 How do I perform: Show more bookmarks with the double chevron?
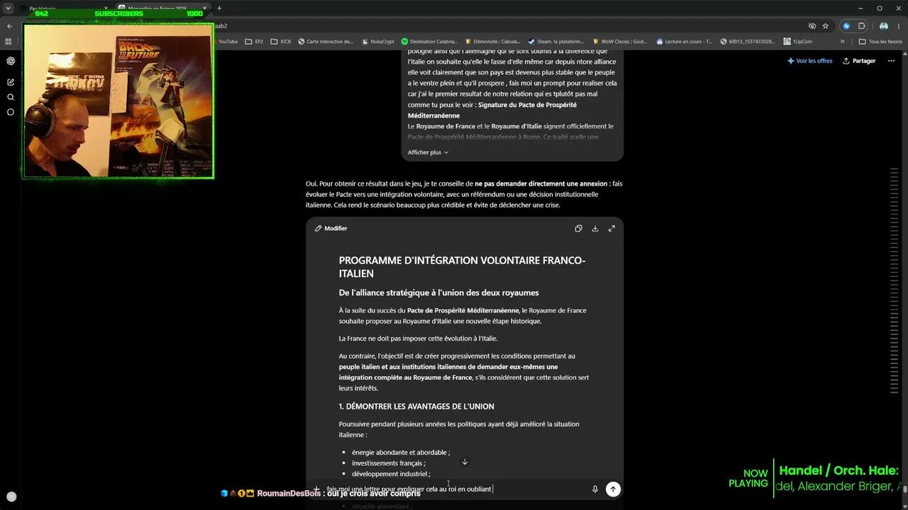(843, 42)
